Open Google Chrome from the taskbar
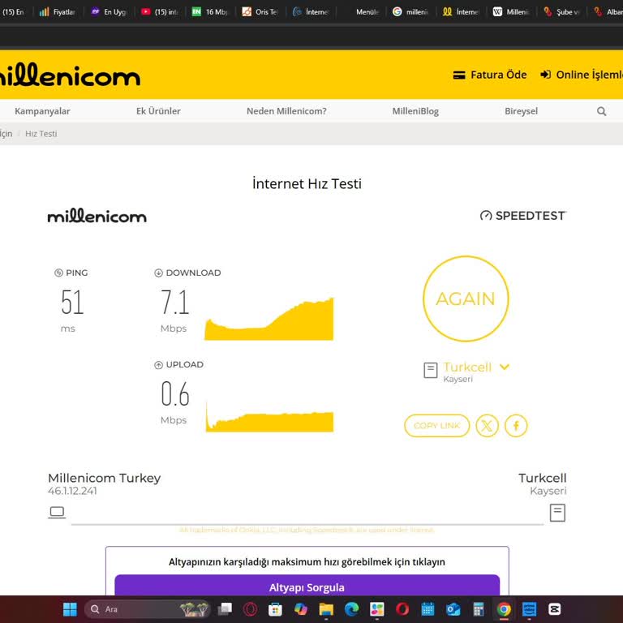Screen dimensions: 623x623 (504, 609)
